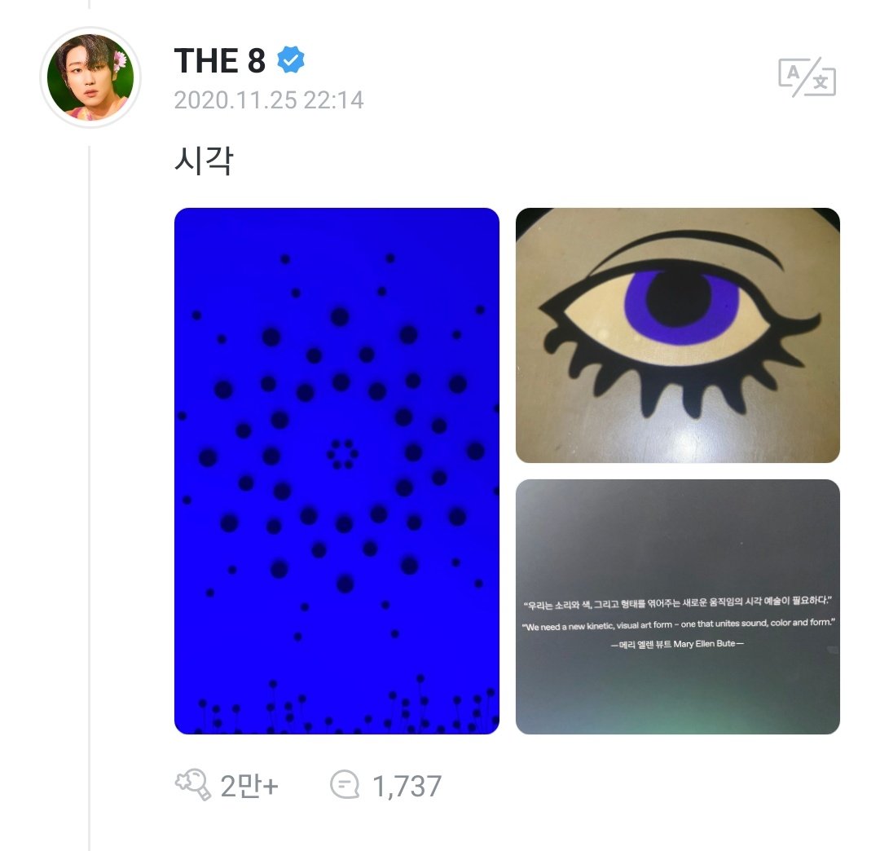Click the small dot ring in blue image
This screenshot has height=851, width=880.
[x=342, y=454]
